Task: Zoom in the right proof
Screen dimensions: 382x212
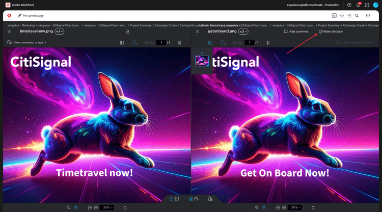Action: (284, 207)
